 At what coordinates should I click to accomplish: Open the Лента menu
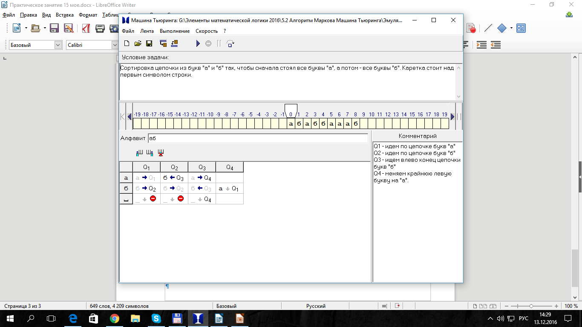click(147, 31)
